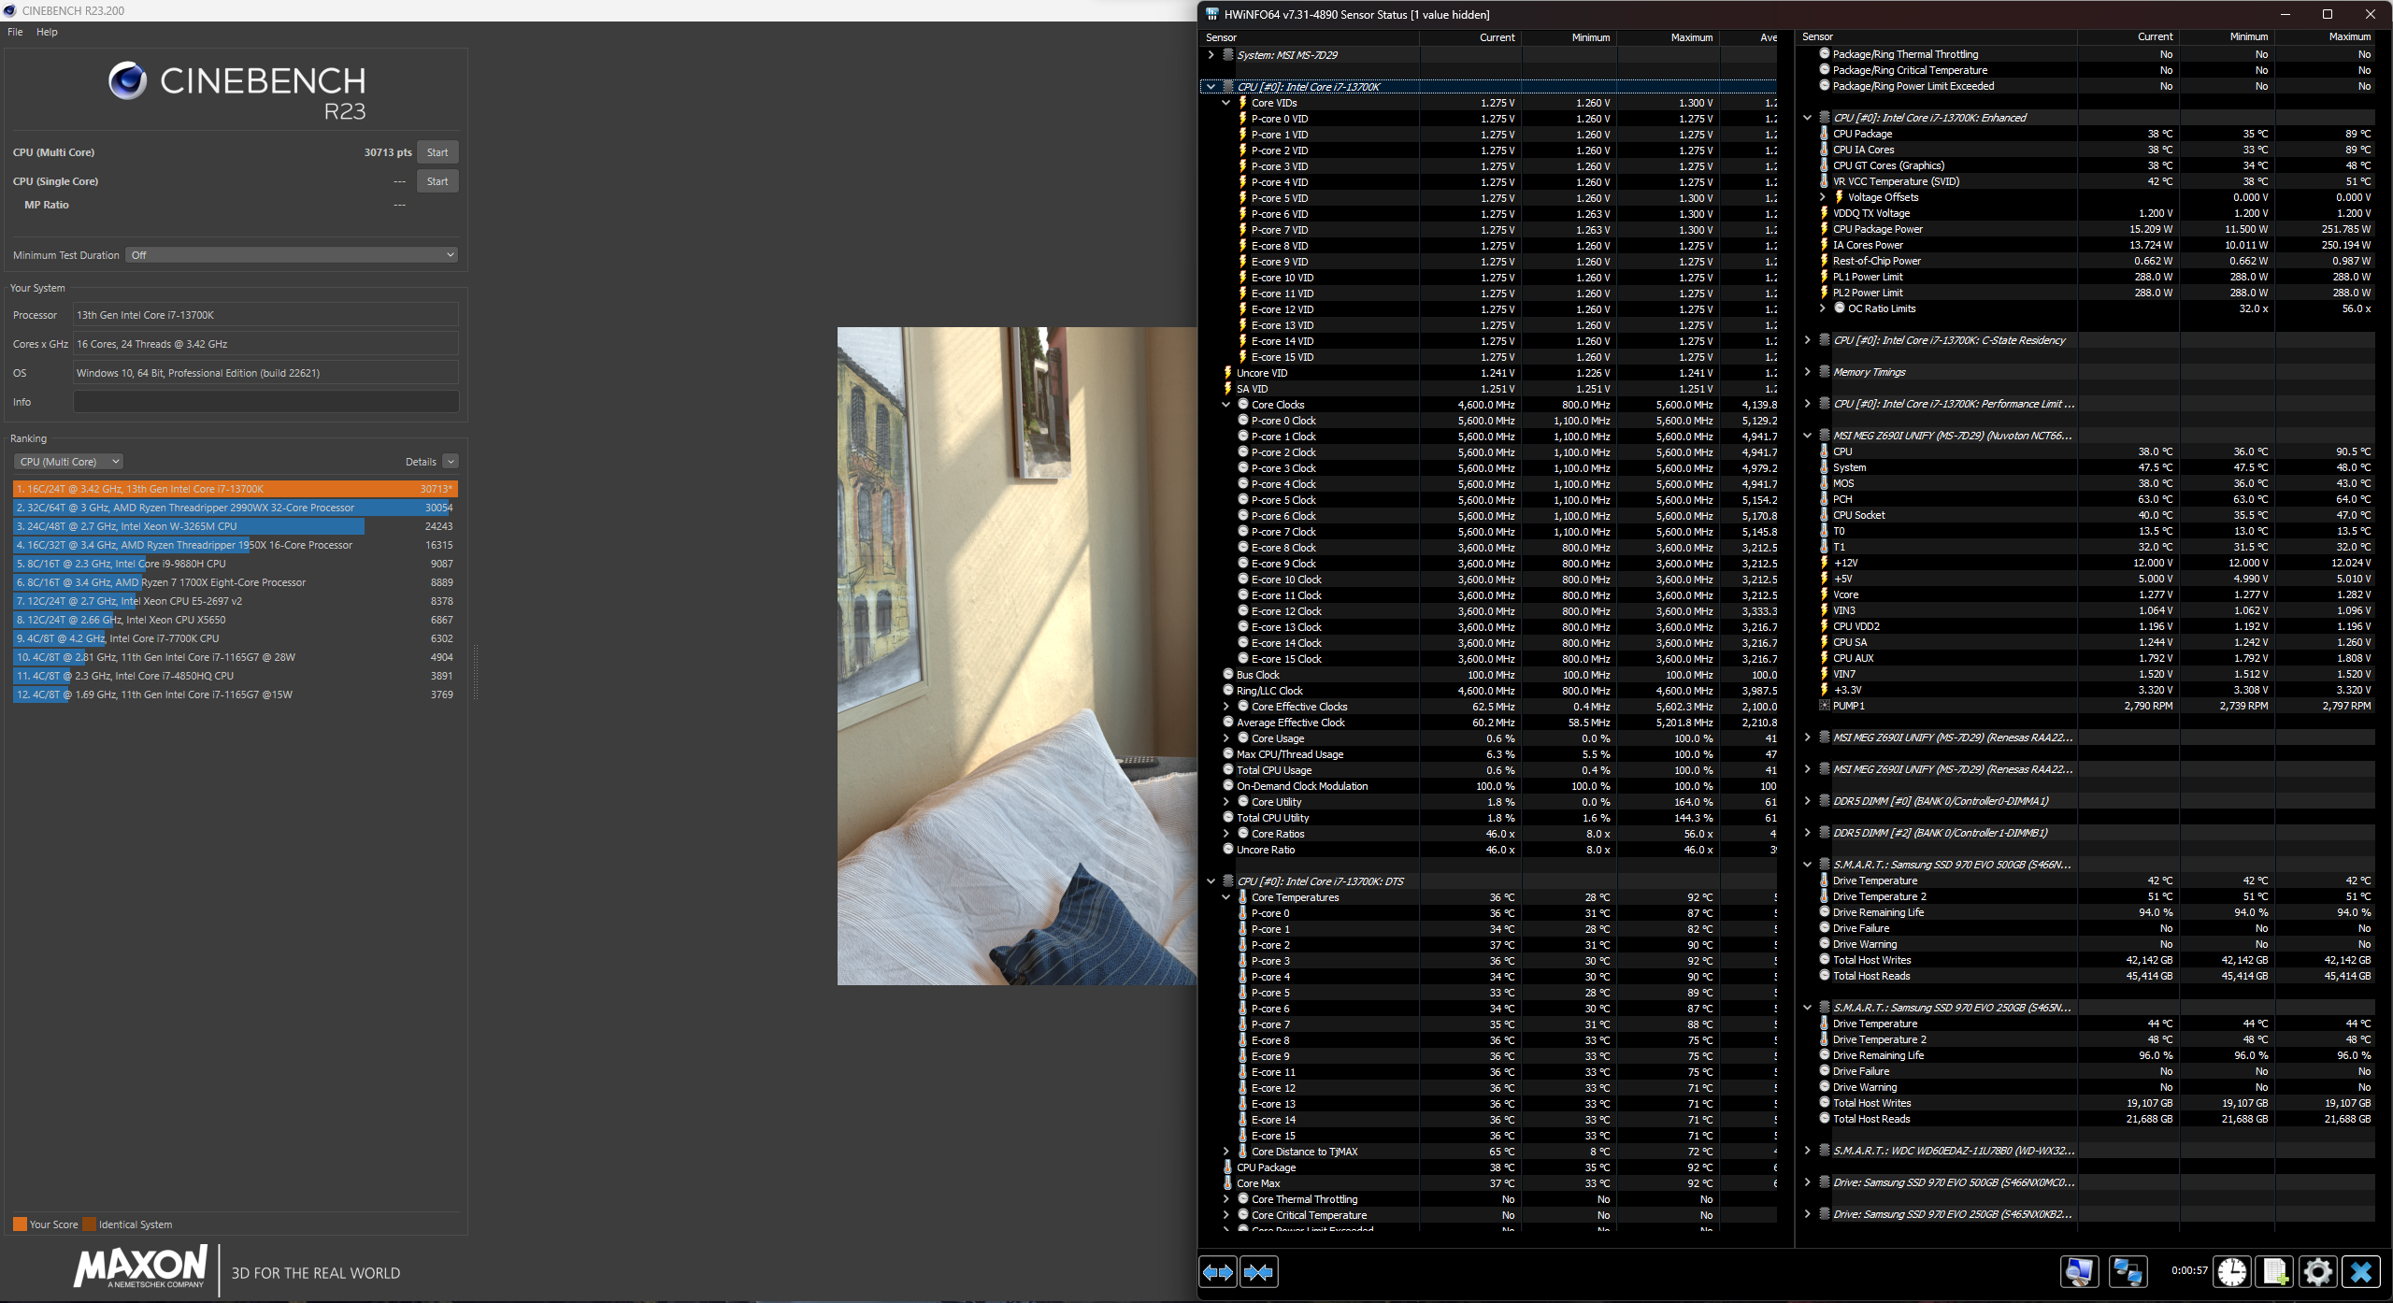Expand the S.M.A.R.T. WDC WD60EDAZ section
Screen dimensions: 2393x1303
(x=1807, y=1151)
